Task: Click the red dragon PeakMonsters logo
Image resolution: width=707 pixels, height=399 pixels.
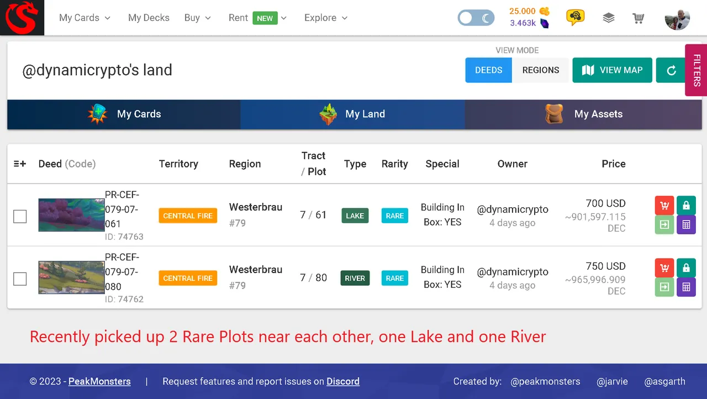Action: pyautogui.click(x=22, y=18)
